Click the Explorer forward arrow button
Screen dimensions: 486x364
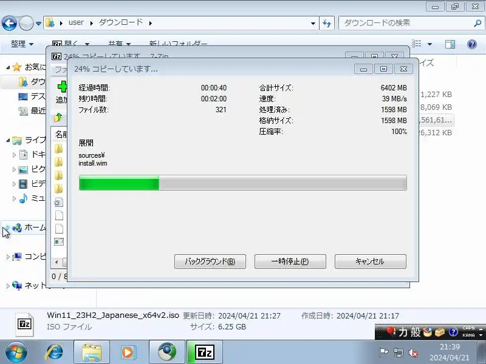pos(26,23)
